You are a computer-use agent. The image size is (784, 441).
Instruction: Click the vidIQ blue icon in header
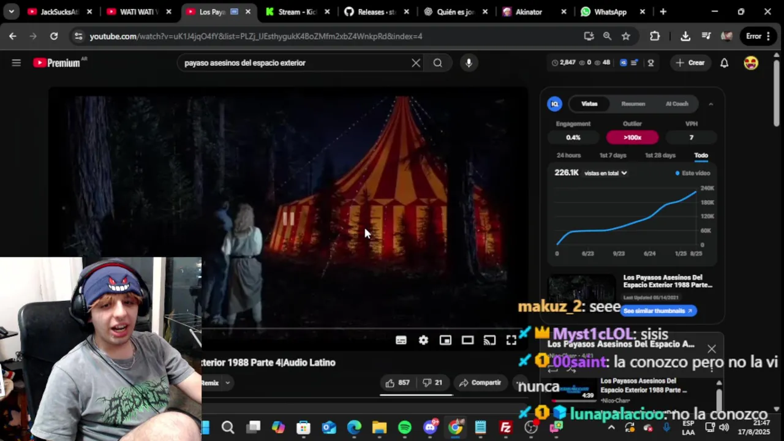point(624,62)
